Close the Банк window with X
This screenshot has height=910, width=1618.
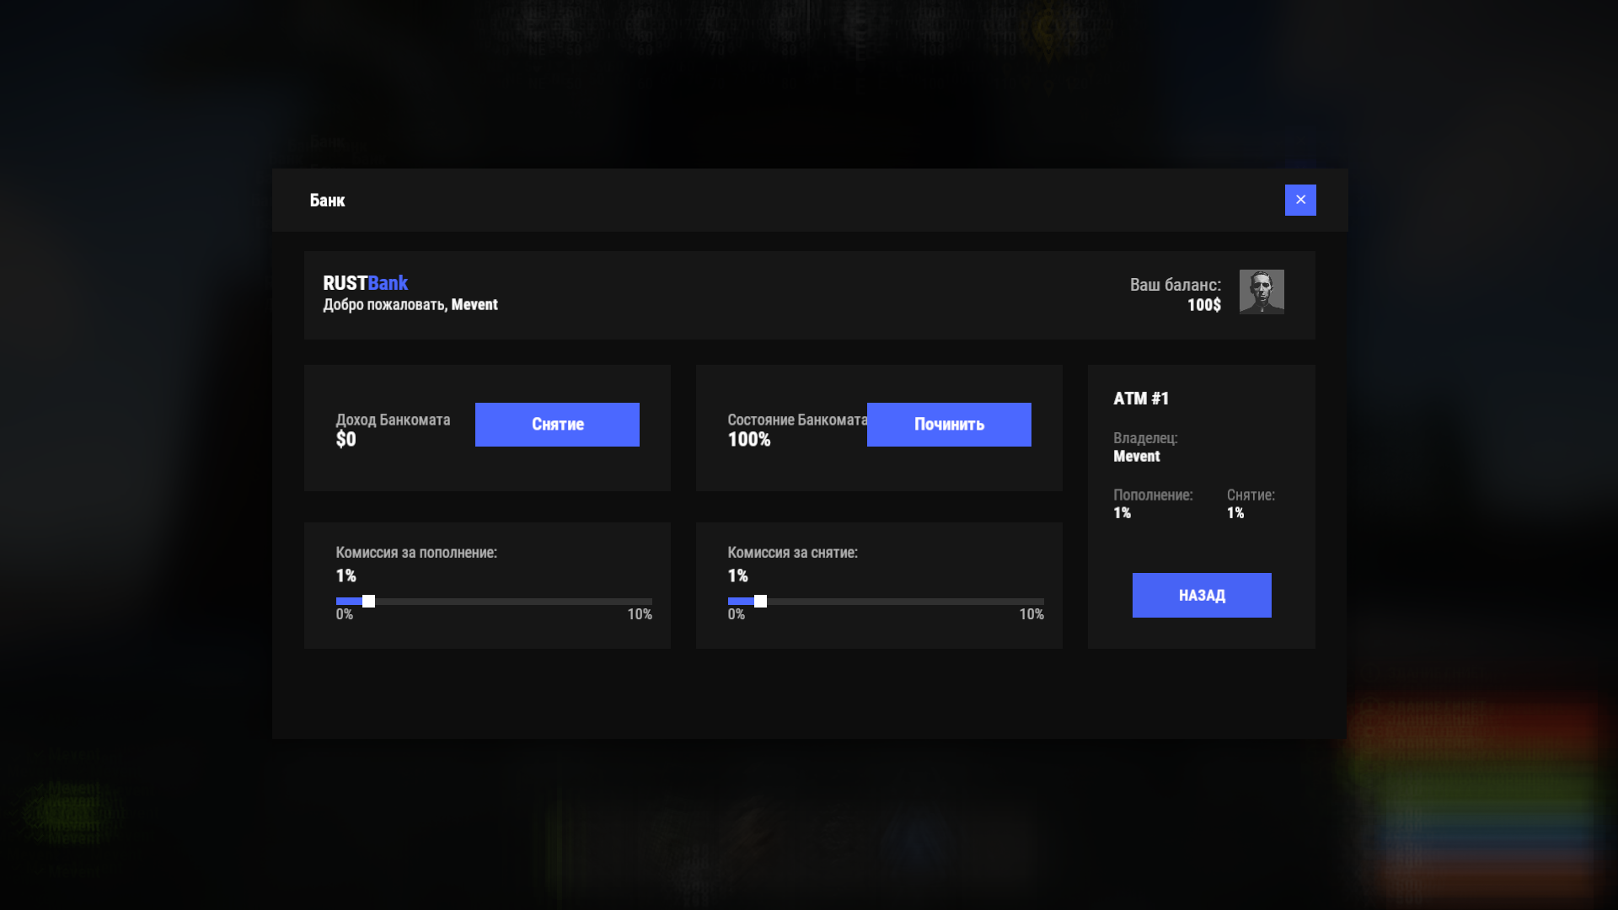point(1299,200)
